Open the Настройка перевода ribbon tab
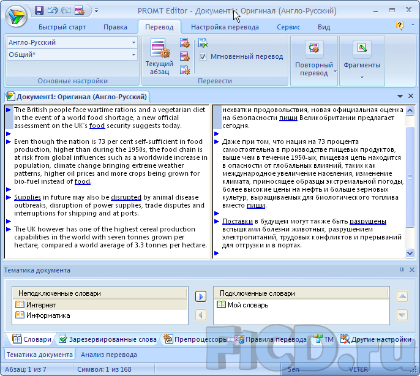Viewport: 420px width, 376px height. coord(225,27)
